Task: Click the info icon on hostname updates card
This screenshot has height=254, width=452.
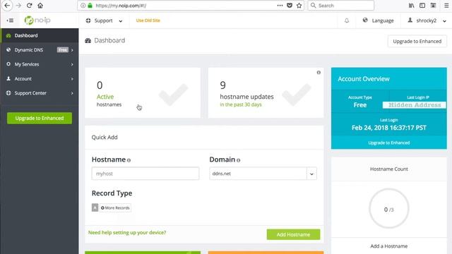Action: (319, 73)
